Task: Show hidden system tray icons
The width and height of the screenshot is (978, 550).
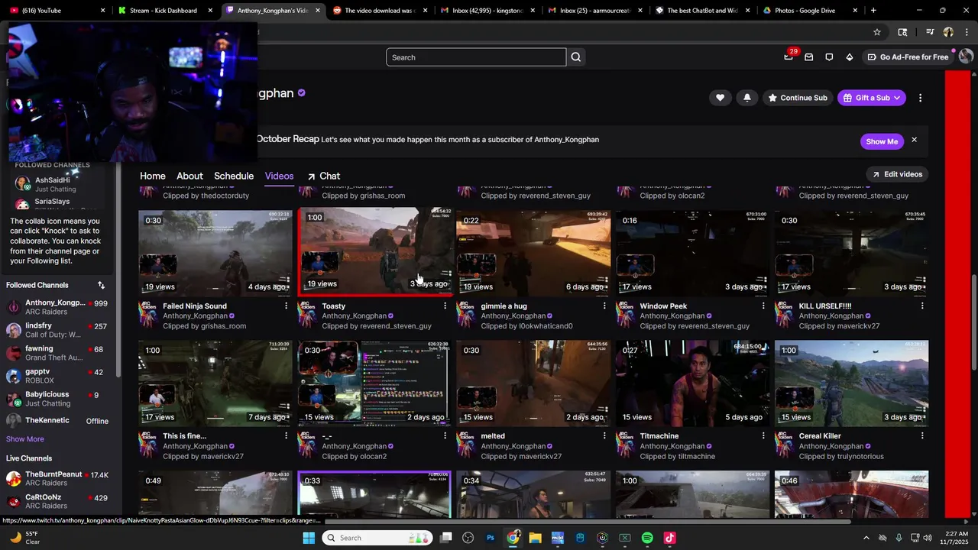Action: tap(866, 538)
